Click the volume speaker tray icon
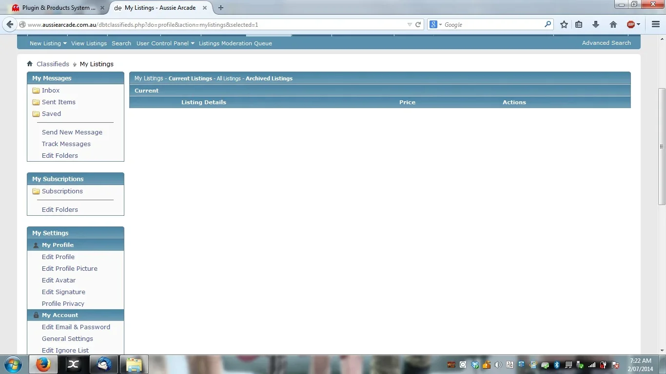The width and height of the screenshot is (666, 374). click(498, 364)
